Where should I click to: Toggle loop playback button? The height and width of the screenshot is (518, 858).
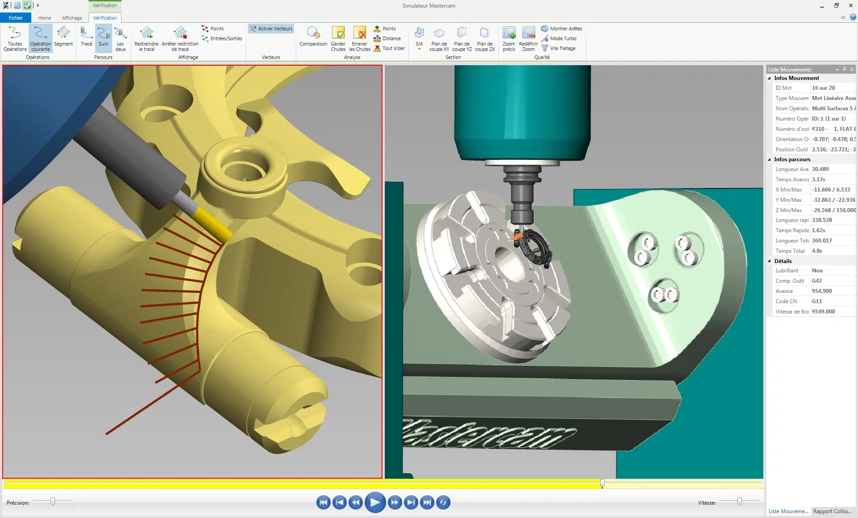[443, 502]
